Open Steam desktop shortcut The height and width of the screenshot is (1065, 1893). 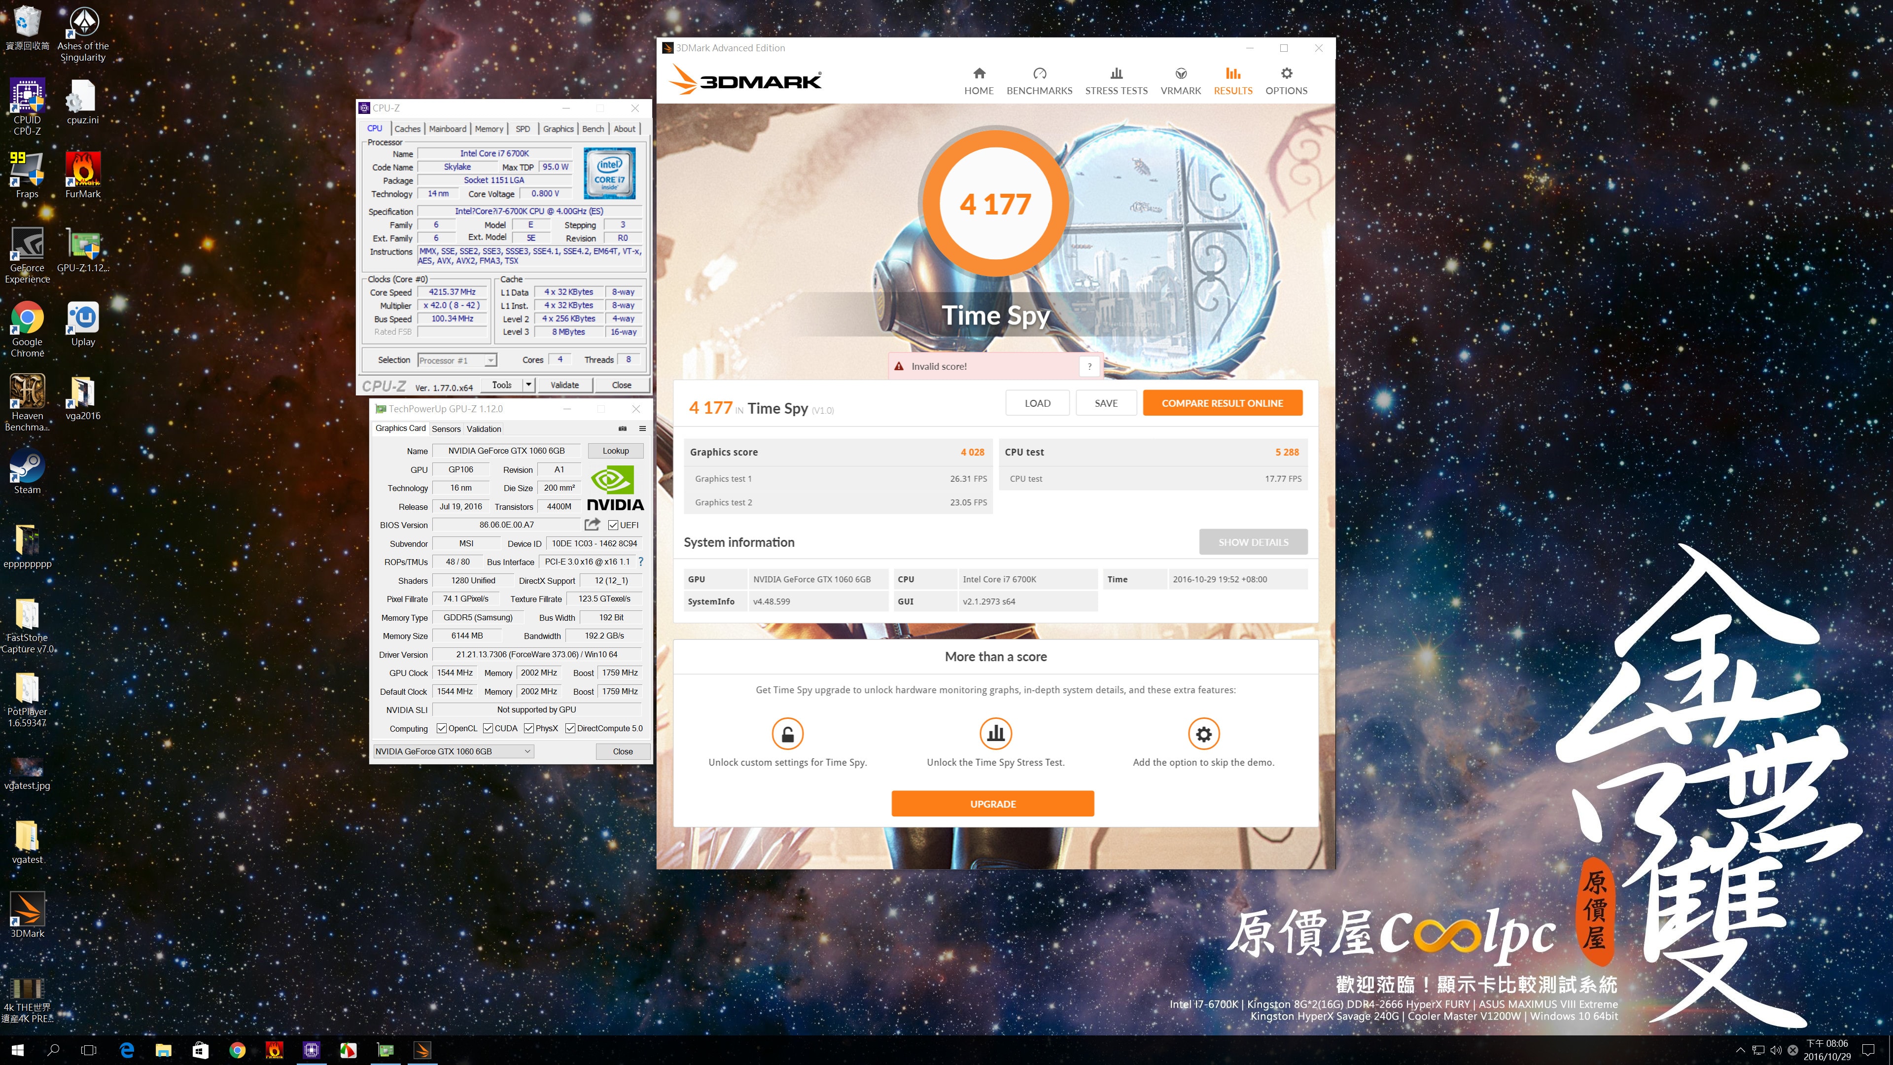(x=27, y=470)
